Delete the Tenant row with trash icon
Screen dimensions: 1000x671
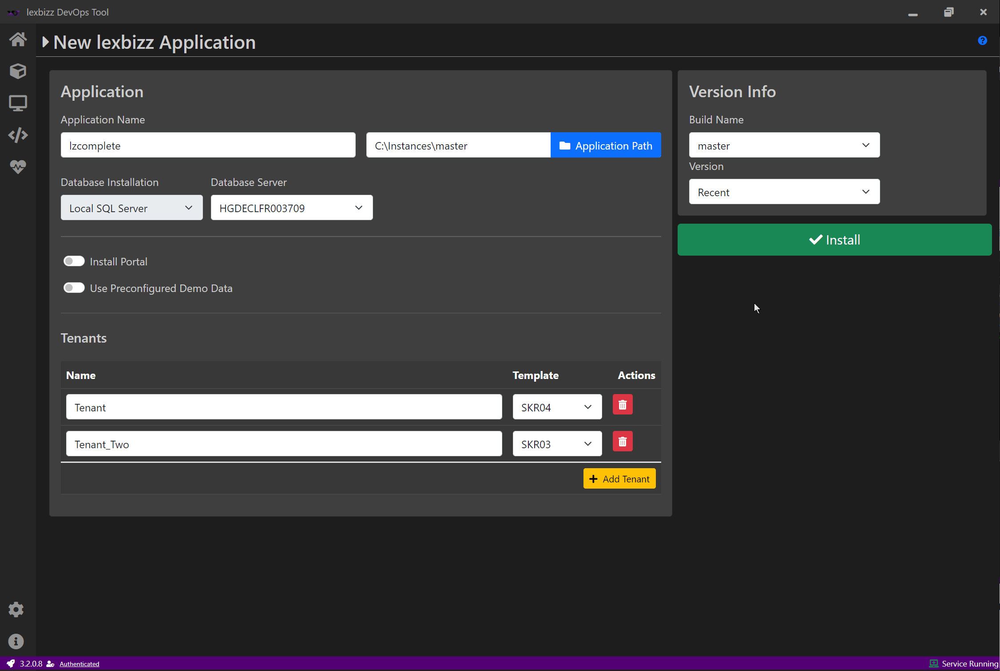(623, 405)
